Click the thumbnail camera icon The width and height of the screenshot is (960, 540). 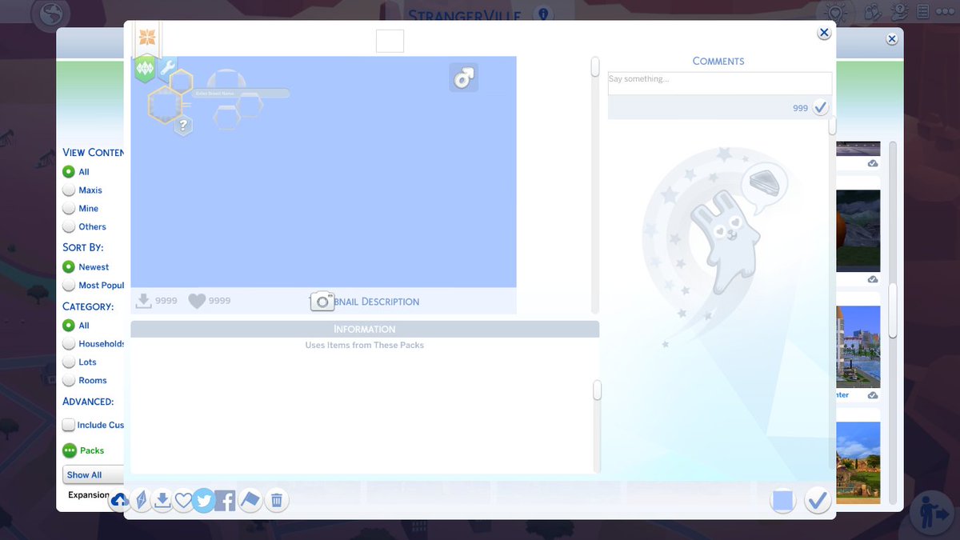click(x=322, y=301)
